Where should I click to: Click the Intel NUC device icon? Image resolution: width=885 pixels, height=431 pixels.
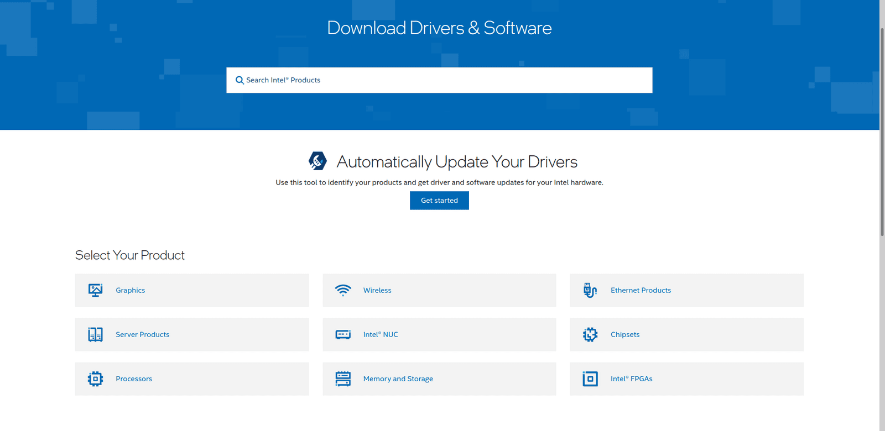[343, 334]
